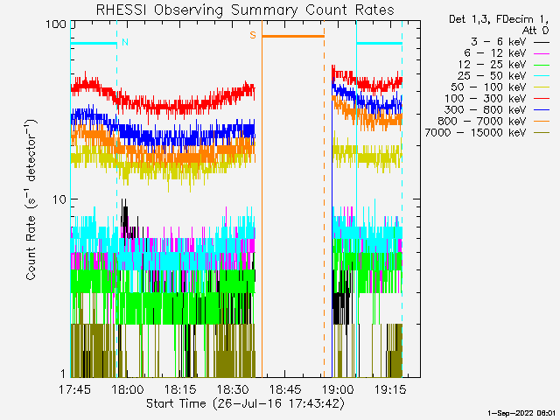Click the '12 - 25 keV' legend label

(x=492, y=65)
